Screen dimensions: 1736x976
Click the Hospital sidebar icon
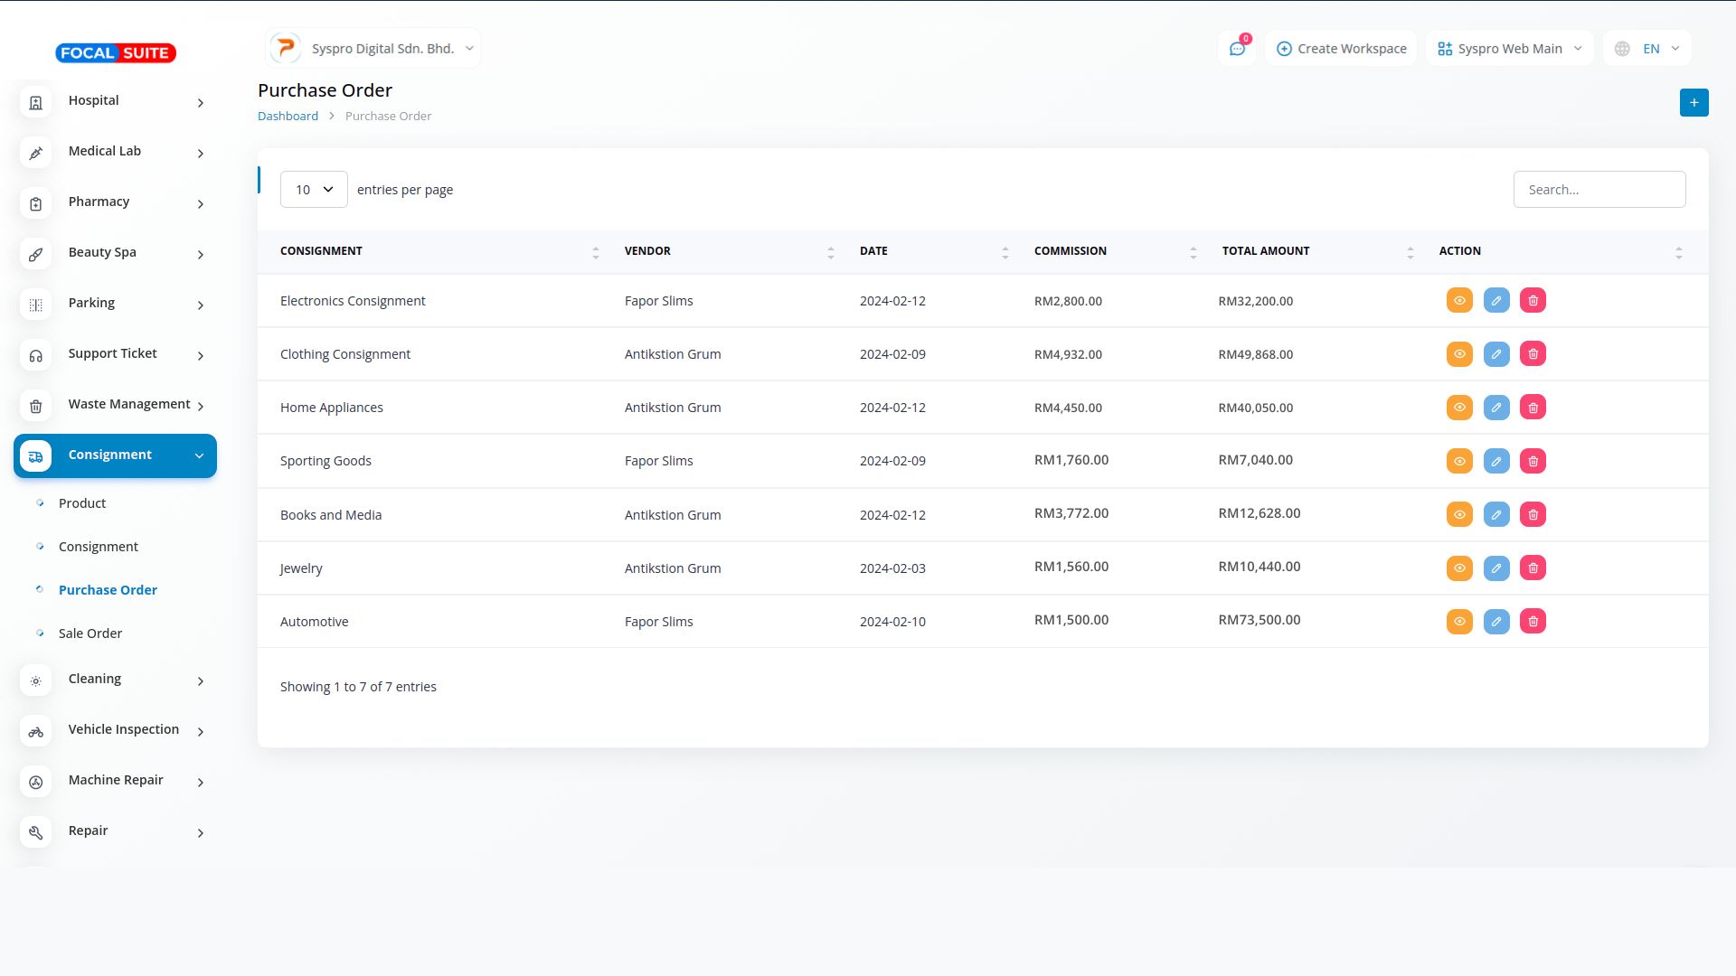[x=36, y=103]
